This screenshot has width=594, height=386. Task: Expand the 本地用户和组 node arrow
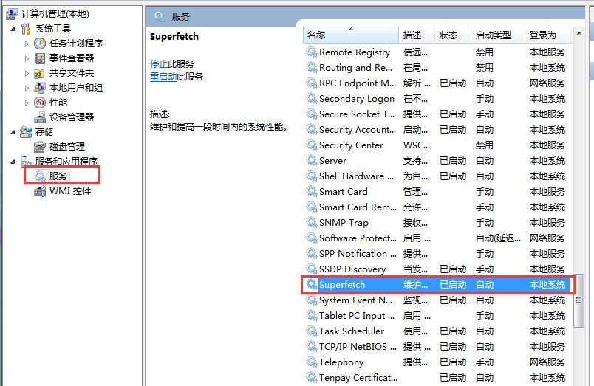[x=27, y=88]
